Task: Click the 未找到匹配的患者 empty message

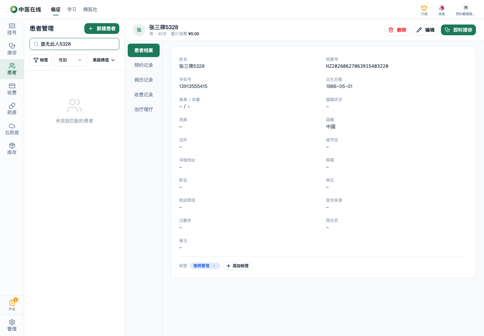Action: (x=74, y=121)
